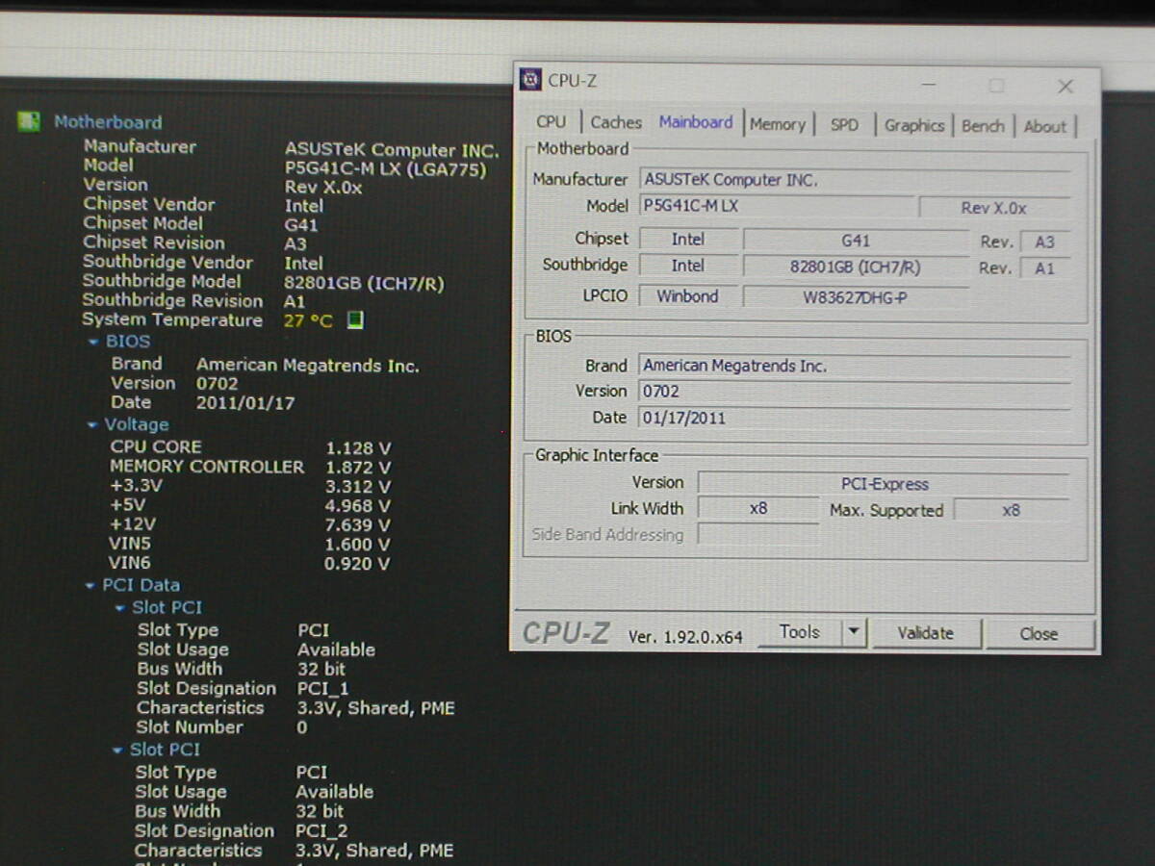Click the slot designation PCI_2
Screen dimensions: 1155x866
pyautogui.click(x=321, y=831)
